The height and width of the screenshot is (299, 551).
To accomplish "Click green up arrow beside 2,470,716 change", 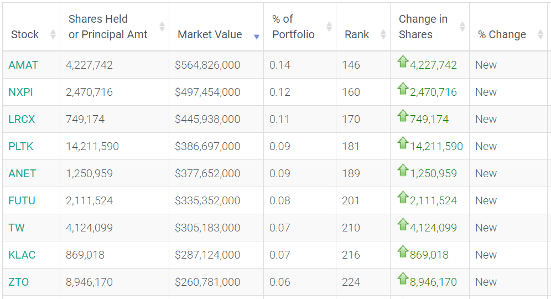I will (x=403, y=89).
